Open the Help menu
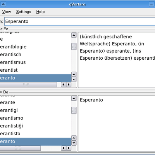 click(40, 12)
